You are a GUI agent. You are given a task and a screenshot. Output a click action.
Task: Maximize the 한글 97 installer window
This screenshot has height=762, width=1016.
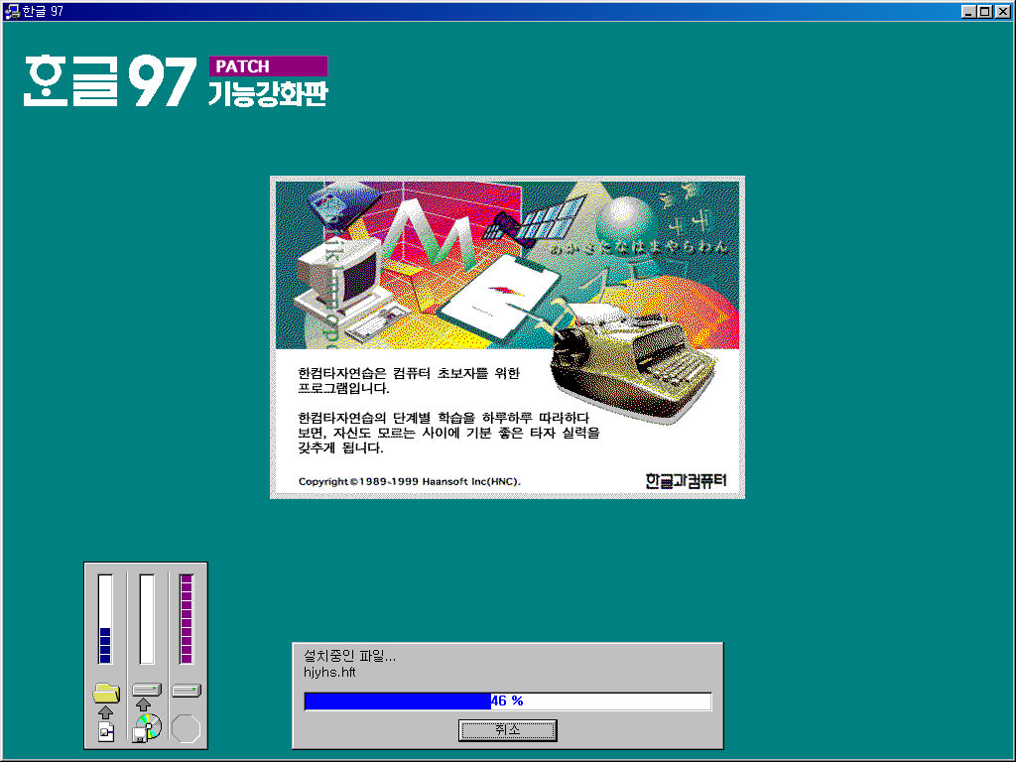click(x=984, y=11)
